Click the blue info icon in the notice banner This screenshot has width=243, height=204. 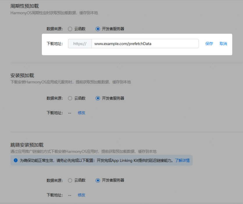coord(16,160)
